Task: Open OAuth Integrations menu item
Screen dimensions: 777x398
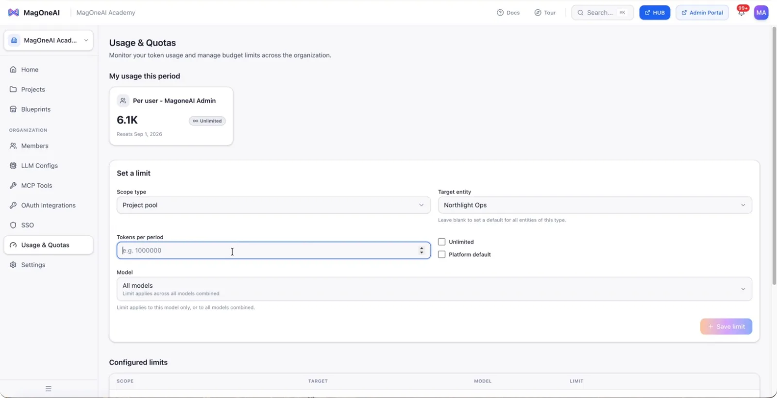Action: coord(49,206)
